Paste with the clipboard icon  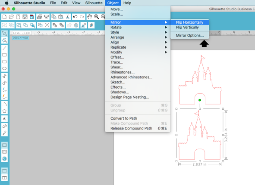pos(61,17)
